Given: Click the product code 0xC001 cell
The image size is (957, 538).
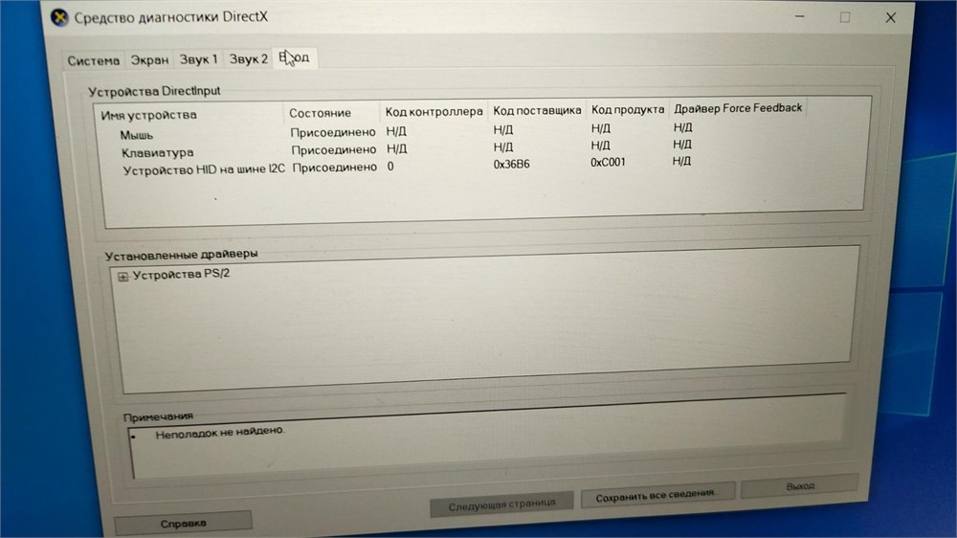Looking at the screenshot, I should pos(608,163).
